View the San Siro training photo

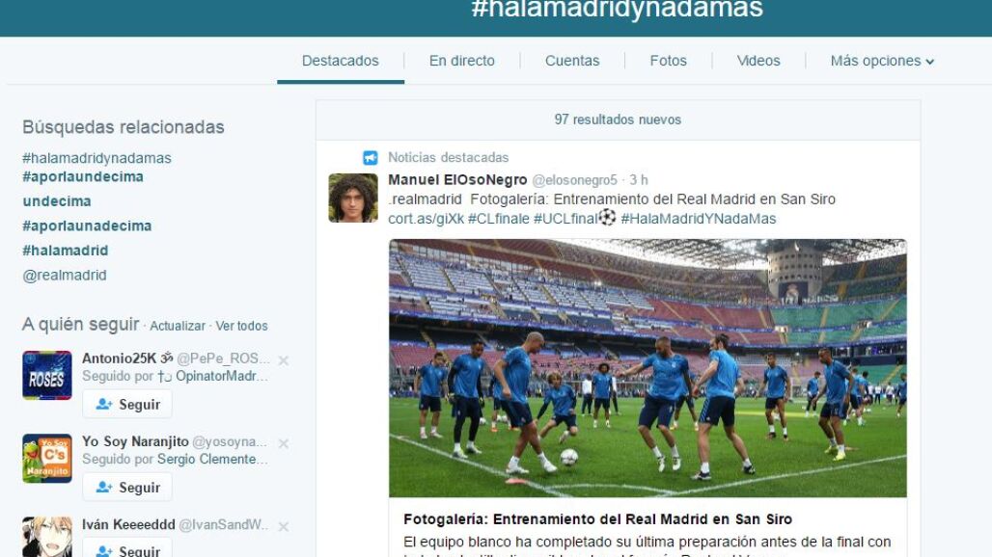tap(648, 368)
